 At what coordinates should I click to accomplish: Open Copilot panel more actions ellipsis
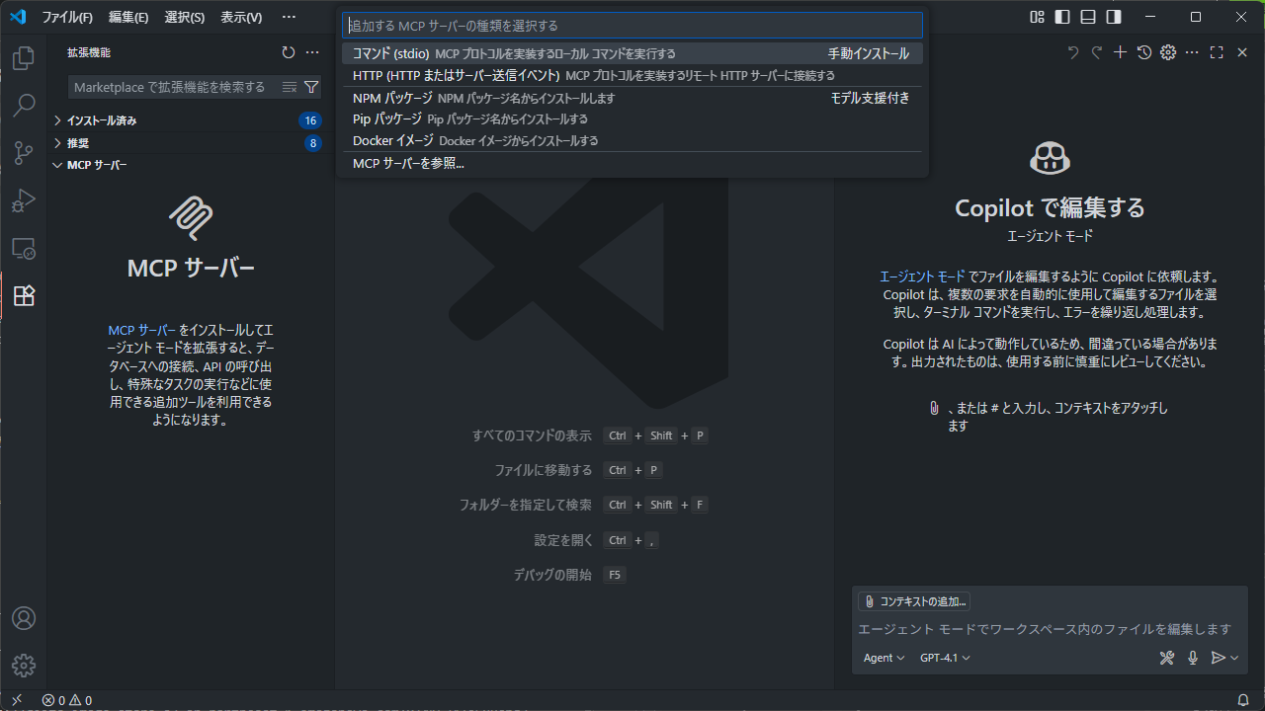click(1192, 52)
